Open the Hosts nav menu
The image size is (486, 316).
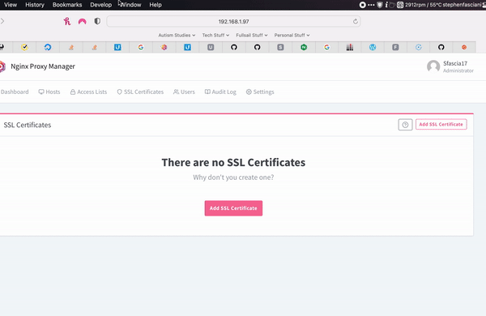pyautogui.click(x=49, y=92)
